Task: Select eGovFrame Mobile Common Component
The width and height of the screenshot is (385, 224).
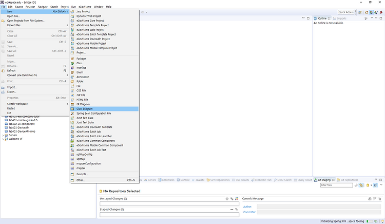Action: click(x=104, y=145)
